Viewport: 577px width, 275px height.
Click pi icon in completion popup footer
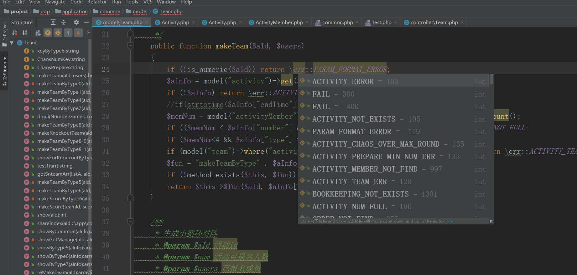[x=491, y=221]
